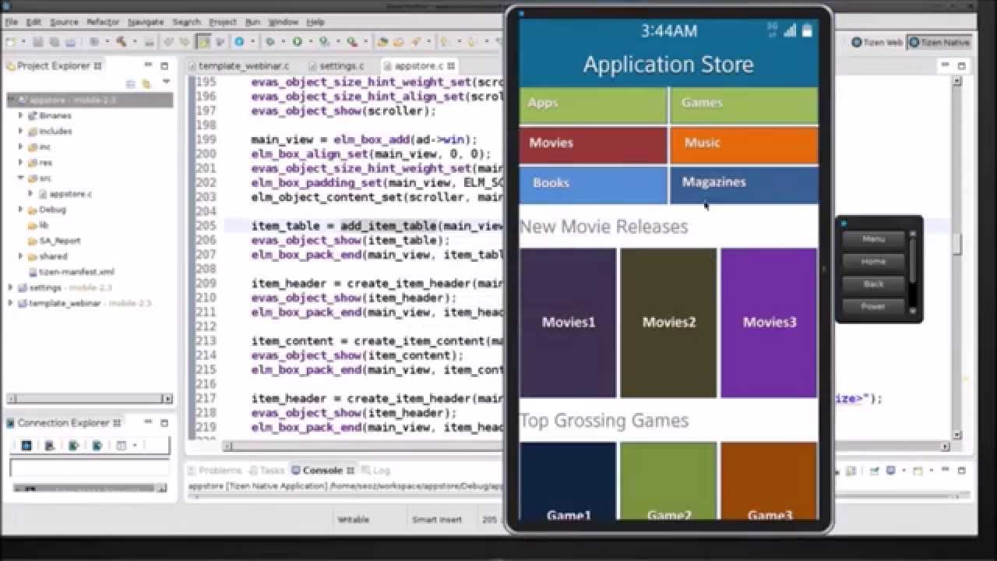Maximize the Connection Explorer panel
Screen dimensions: 997x561
(164, 422)
